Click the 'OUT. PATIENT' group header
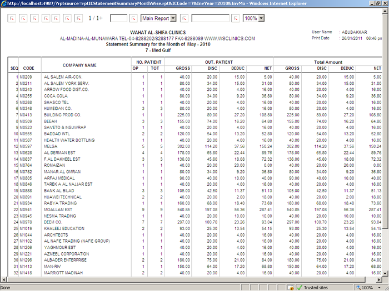Viewport: 389px width, 291px height. point(219,62)
